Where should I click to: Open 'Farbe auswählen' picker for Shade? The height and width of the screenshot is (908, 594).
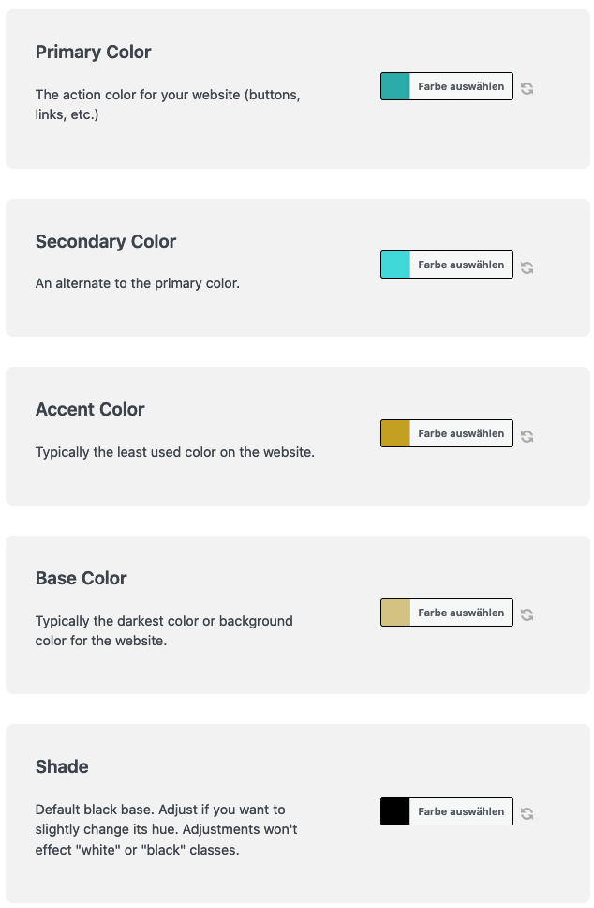(461, 811)
